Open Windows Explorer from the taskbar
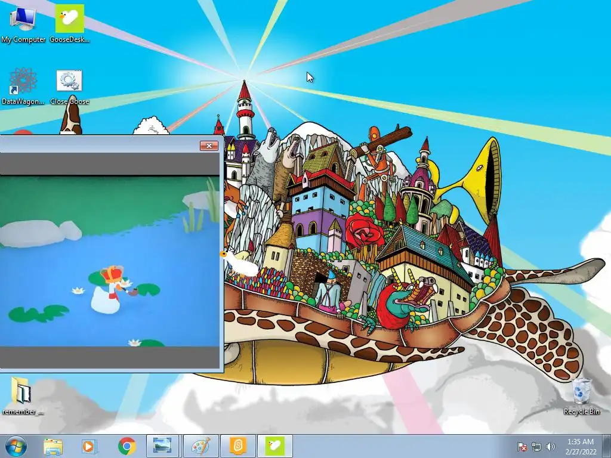Screen dimensions: 611x458 (53, 447)
